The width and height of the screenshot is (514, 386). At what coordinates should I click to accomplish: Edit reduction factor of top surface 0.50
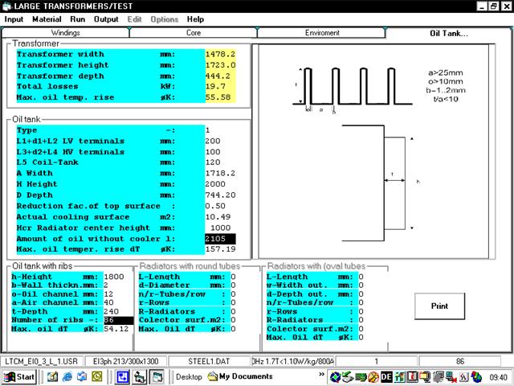[220, 206]
